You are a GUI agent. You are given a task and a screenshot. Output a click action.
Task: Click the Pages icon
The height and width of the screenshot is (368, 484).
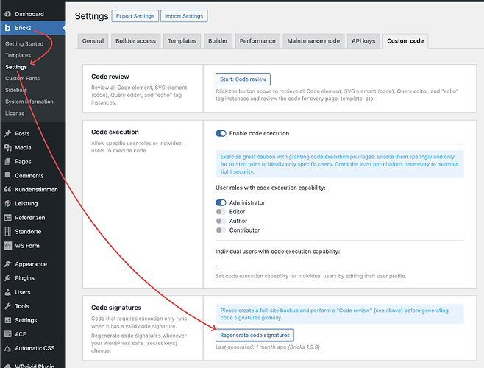[7, 161]
